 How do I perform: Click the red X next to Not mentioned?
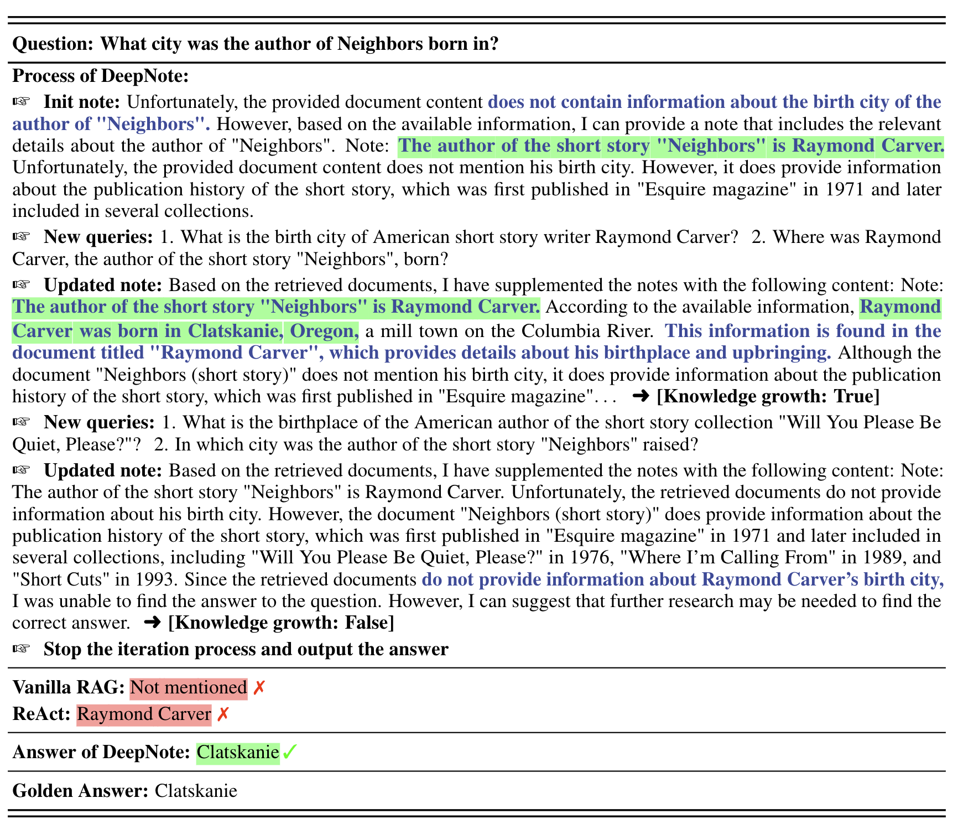259,688
